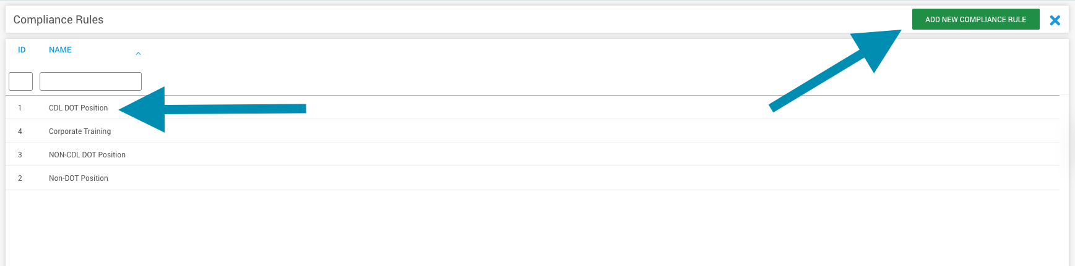
Task: Sort by the NAME column header
Action: pyautogui.click(x=60, y=50)
